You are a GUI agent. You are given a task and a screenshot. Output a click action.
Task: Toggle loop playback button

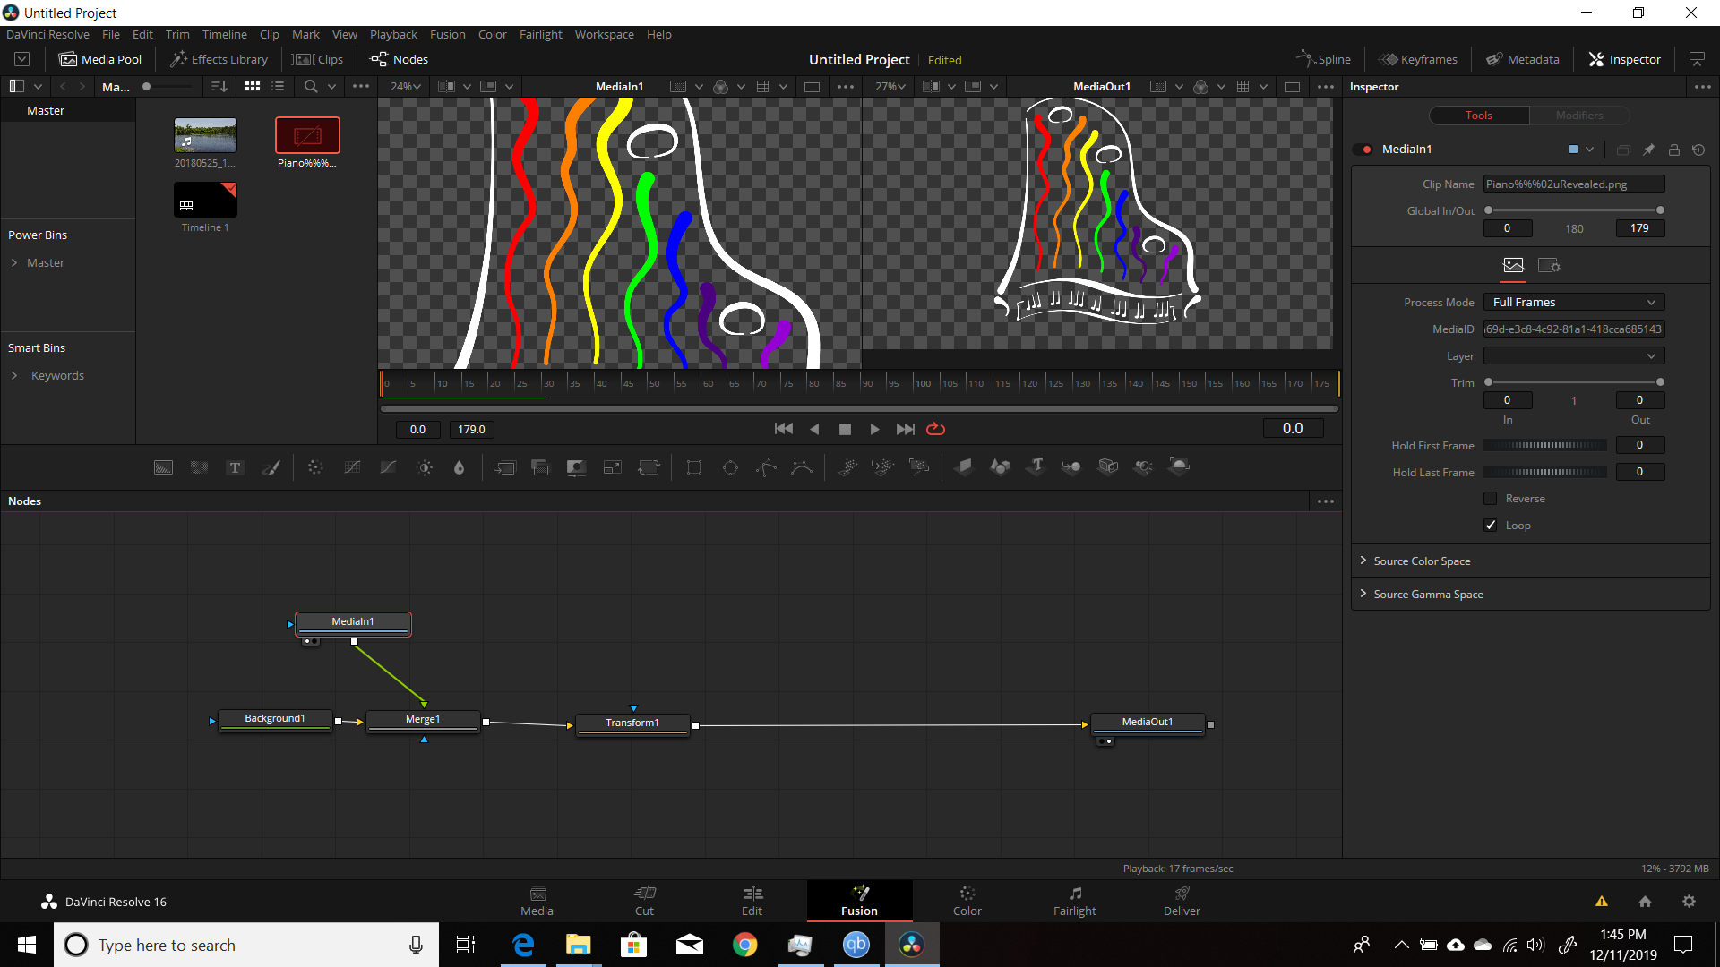(x=935, y=429)
